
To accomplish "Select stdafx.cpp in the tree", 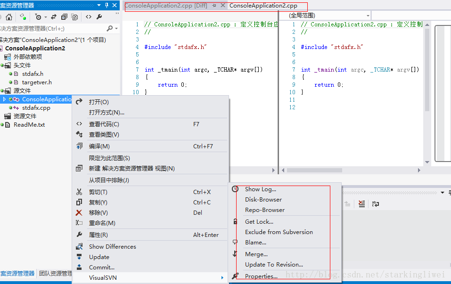I will pyautogui.click(x=36, y=108).
